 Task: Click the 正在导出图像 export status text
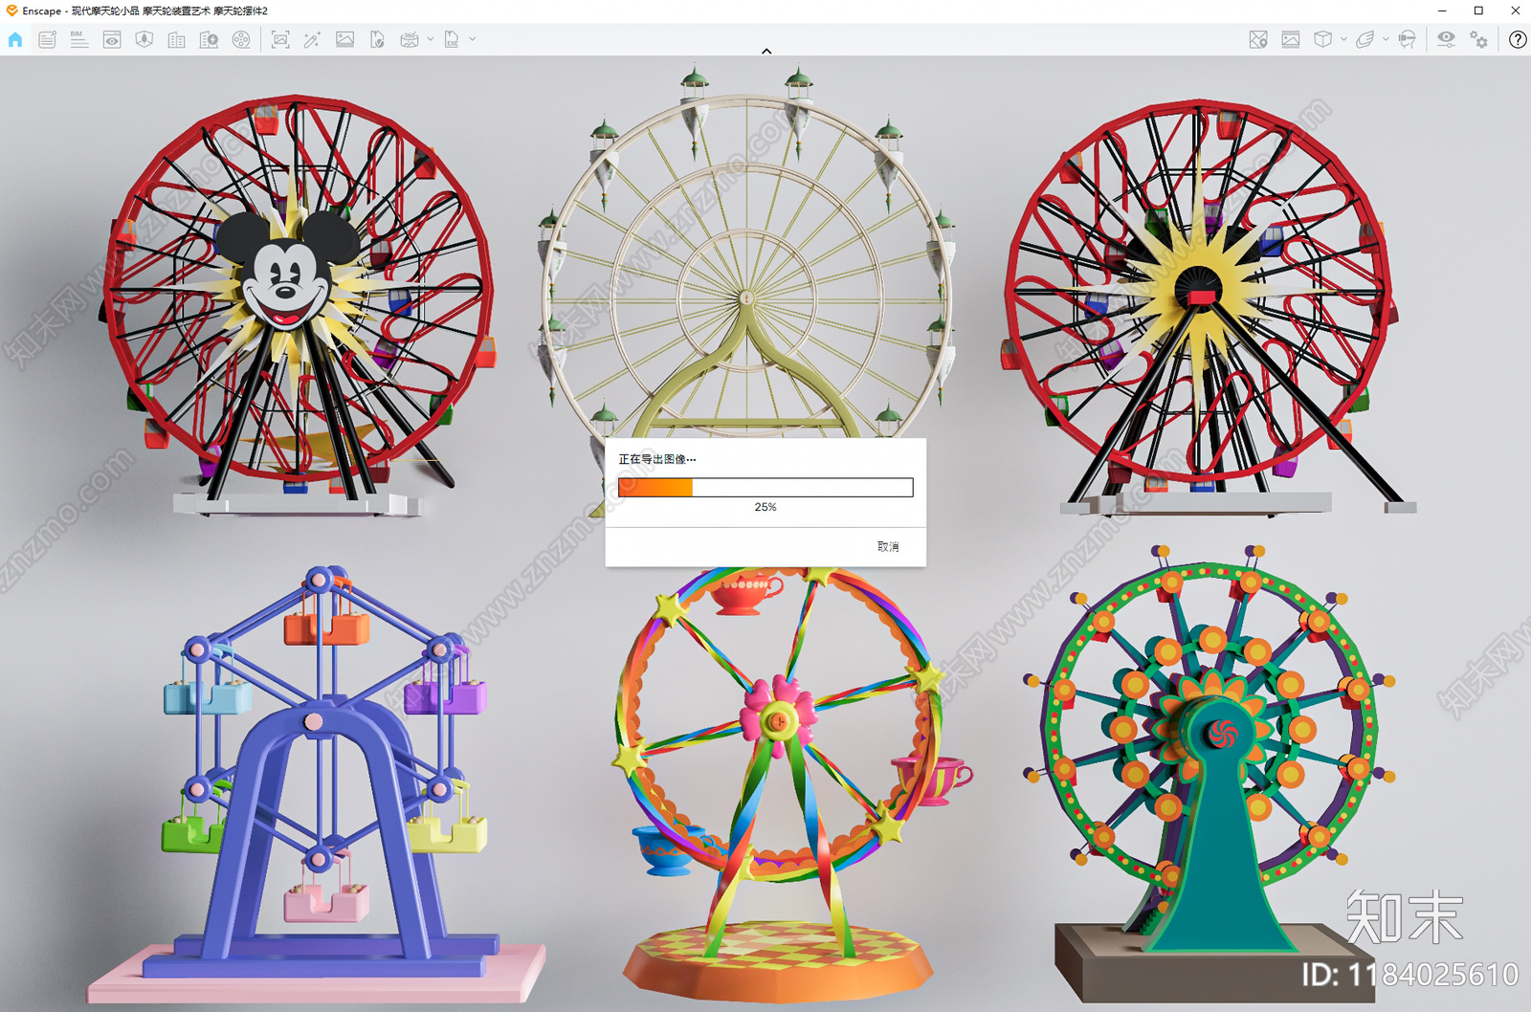657,459
